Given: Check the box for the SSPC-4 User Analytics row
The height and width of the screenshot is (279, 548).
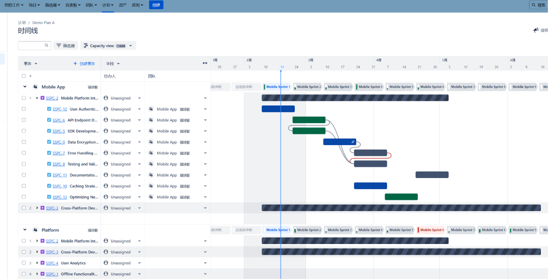Looking at the screenshot, I should (24, 263).
